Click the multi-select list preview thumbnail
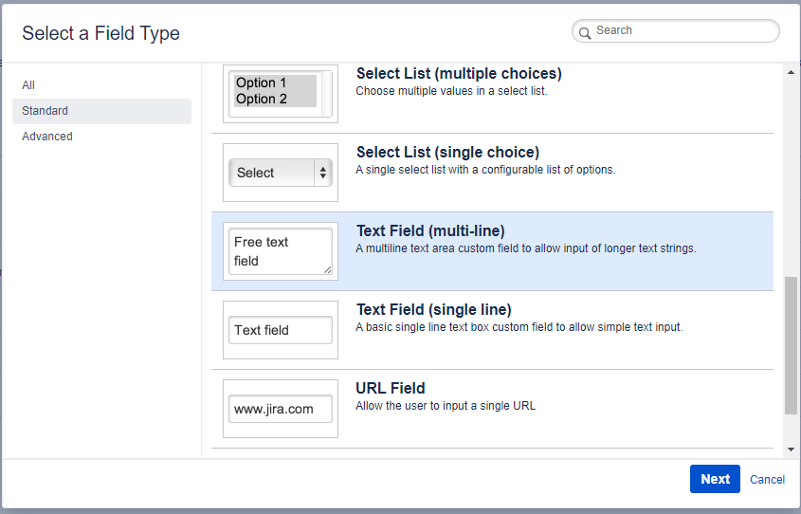 pyautogui.click(x=280, y=92)
